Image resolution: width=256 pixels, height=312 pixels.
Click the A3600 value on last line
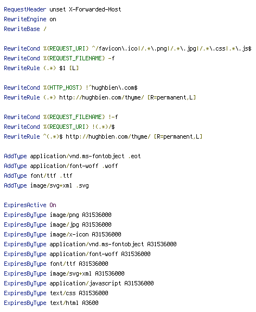tap(90, 303)
